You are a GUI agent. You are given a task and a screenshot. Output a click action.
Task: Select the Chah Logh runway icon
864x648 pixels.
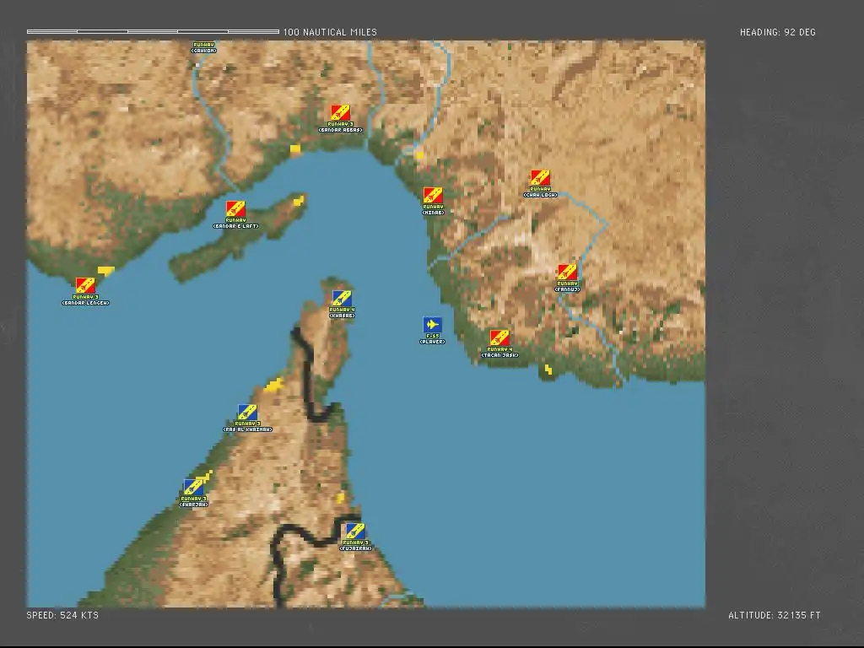click(540, 178)
